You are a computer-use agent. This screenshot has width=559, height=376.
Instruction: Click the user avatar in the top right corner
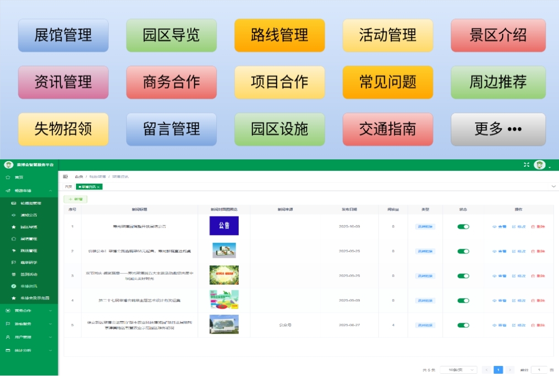[540, 164]
